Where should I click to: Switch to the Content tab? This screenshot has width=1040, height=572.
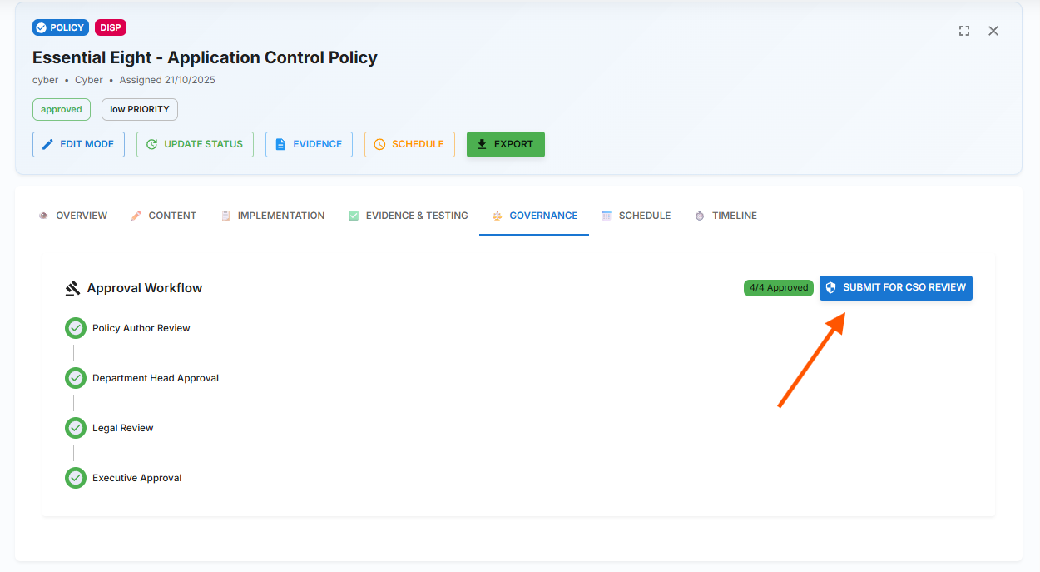coord(164,216)
